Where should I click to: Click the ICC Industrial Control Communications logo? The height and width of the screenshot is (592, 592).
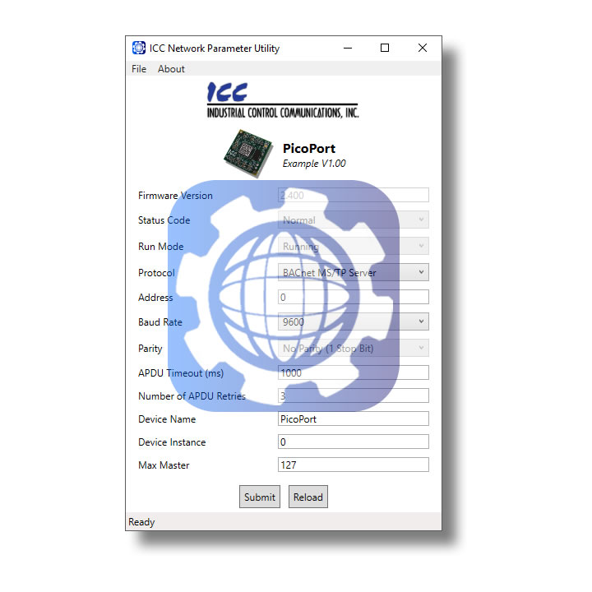(x=282, y=100)
